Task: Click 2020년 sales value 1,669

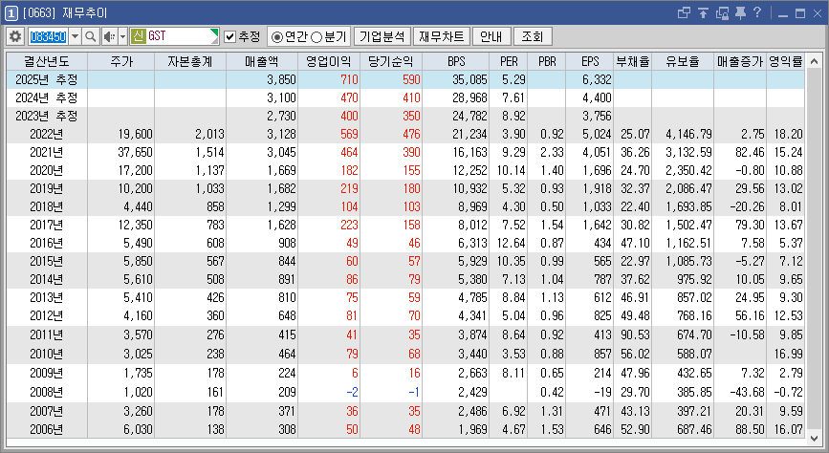Action: (x=282, y=170)
